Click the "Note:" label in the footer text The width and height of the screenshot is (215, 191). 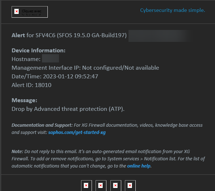(x=17, y=151)
